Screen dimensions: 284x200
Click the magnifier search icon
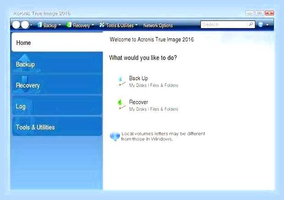coord(251,24)
